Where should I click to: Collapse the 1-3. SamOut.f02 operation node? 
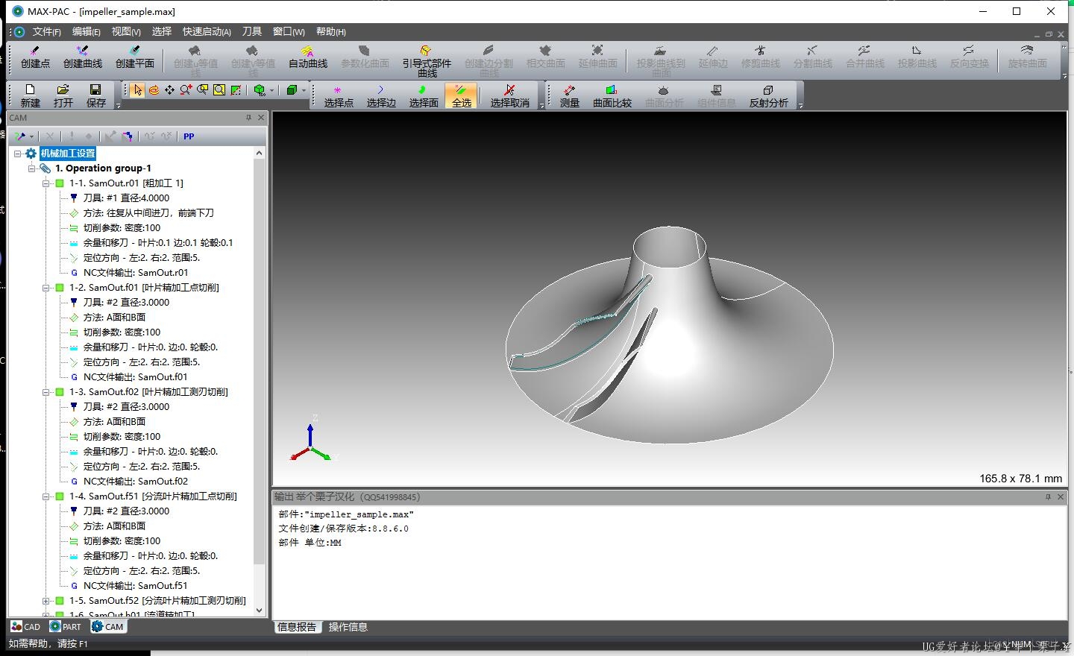(x=45, y=392)
